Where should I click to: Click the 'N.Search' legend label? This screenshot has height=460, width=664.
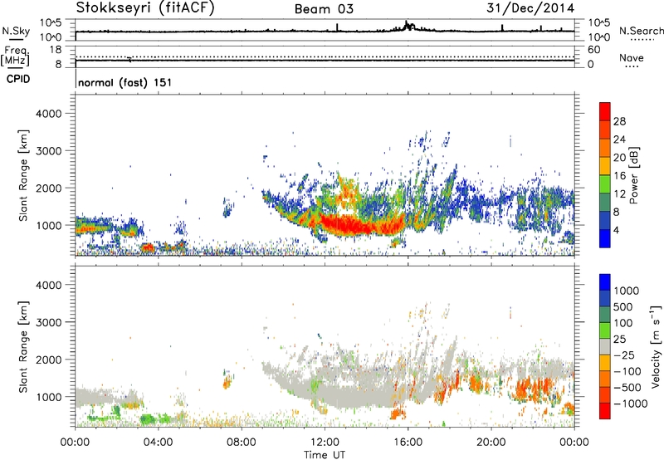tap(641, 31)
